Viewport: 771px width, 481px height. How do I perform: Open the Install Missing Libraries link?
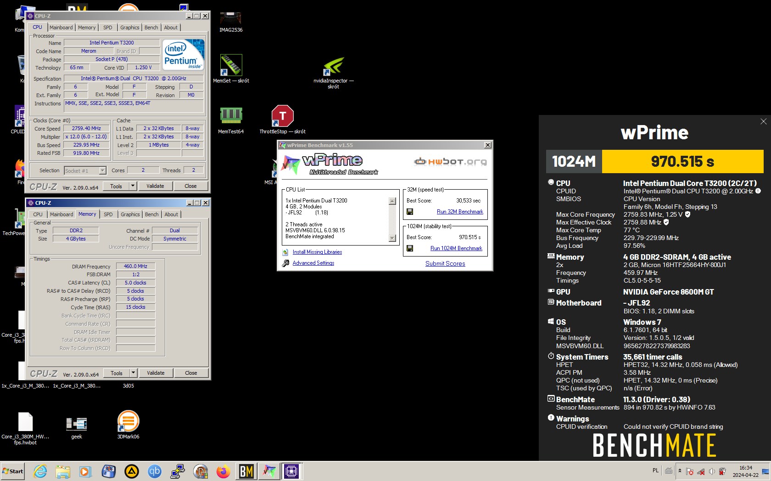click(317, 252)
